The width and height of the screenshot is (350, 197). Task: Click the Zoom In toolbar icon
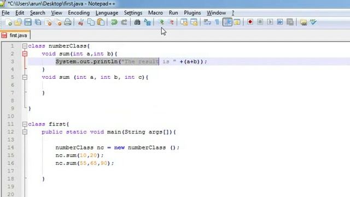coord(161,22)
